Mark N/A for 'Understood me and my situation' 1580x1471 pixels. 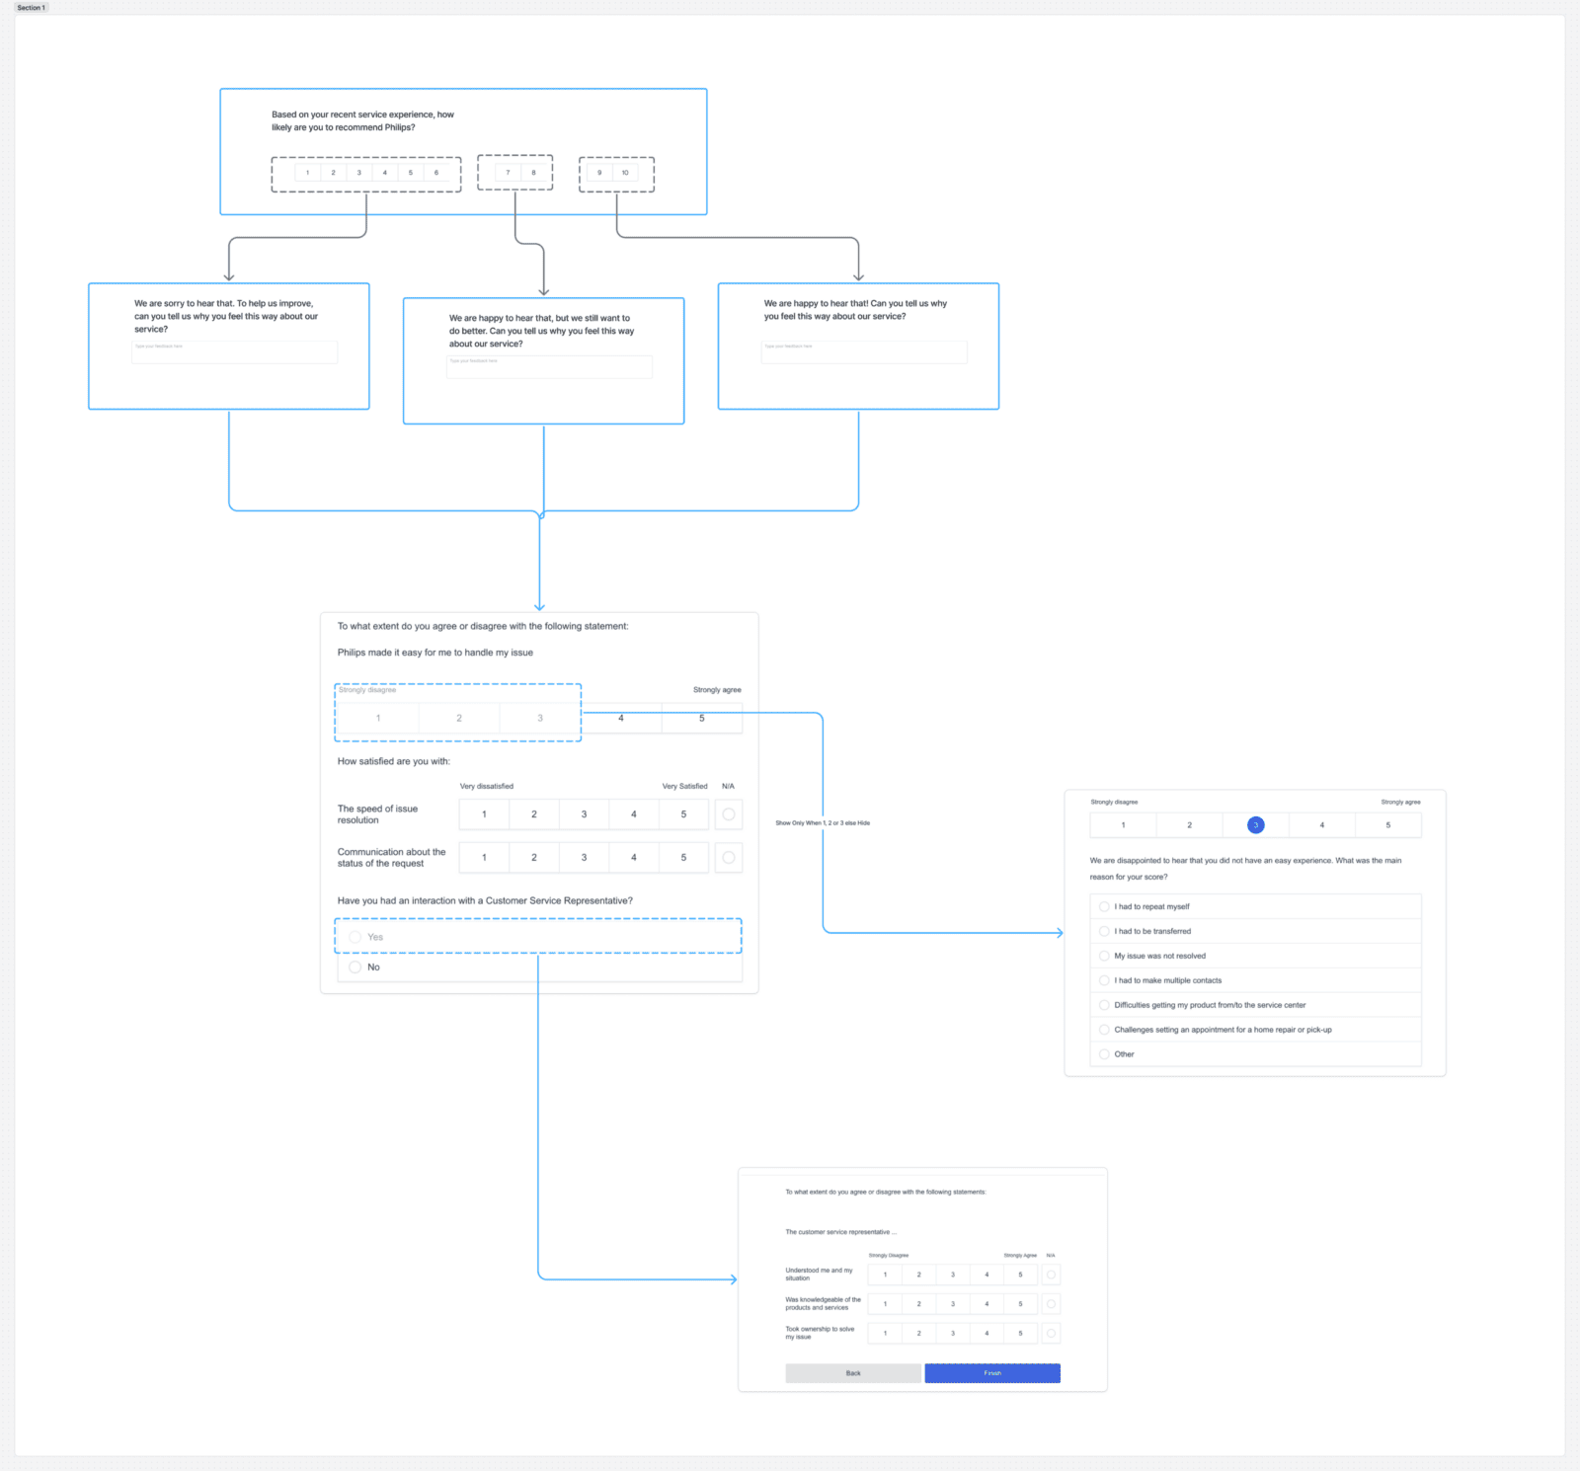1051,1275
